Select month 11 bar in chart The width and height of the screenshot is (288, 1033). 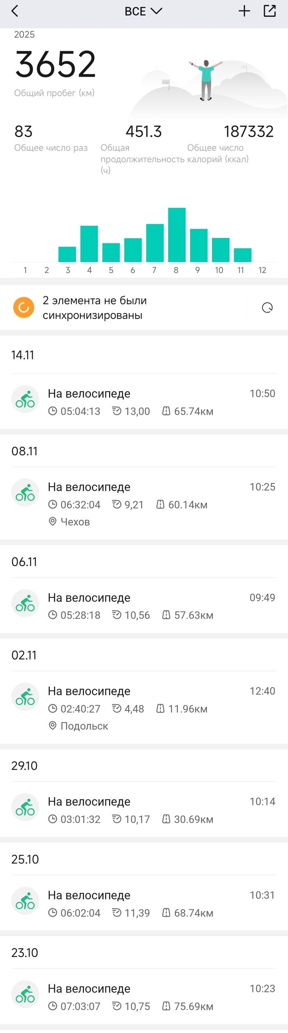[x=242, y=255]
